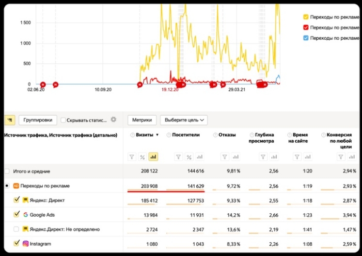The width and height of the screenshot is (362, 256).
Task: Click the Яндекс: Директ source icon
Action: point(25,200)
